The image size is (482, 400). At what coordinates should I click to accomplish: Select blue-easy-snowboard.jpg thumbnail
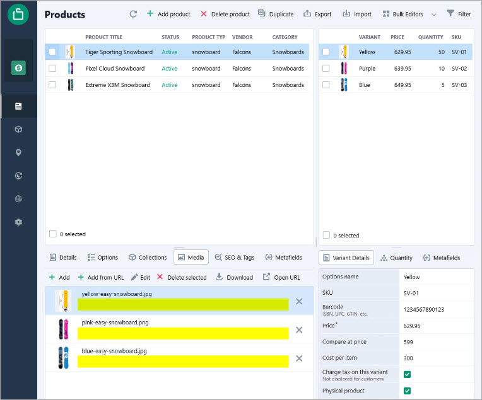point(63,358)
